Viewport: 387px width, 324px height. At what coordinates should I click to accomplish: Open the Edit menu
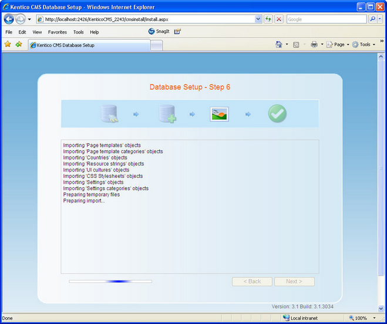tap(22, 32)
